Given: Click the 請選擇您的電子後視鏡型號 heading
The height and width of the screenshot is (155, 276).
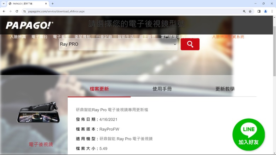Looking at the screenshot, I should click(x=137, y=24).
